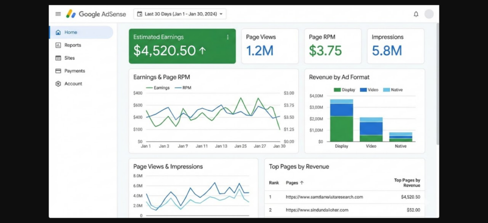This screenshot has height=223, width=488.
Task: Click the Page Views & Impressions title
Action: [x=168, y=166]
